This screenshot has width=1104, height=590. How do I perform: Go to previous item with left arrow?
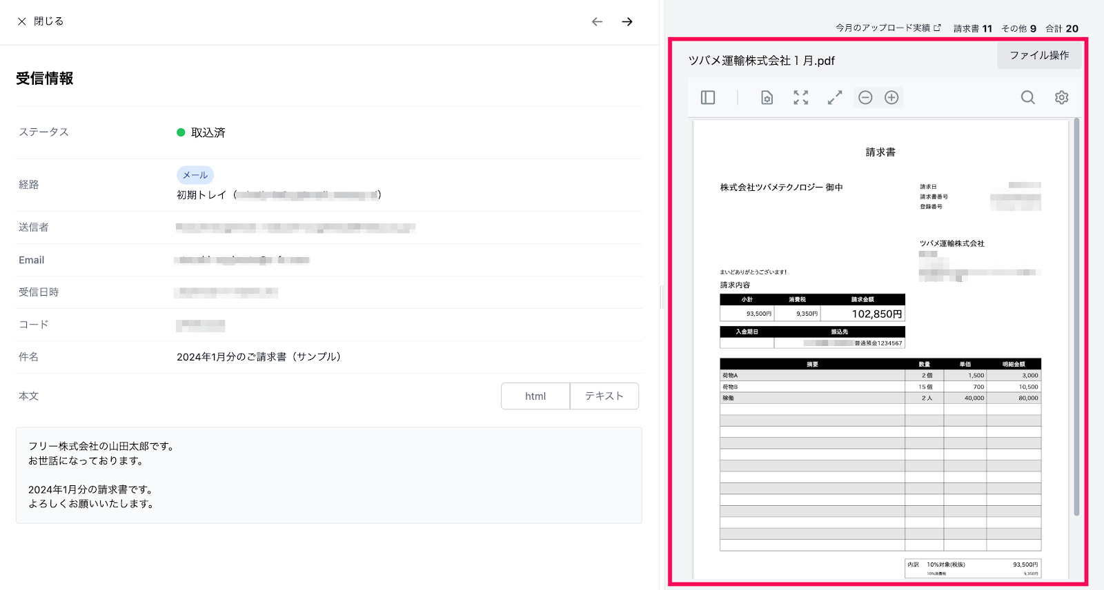[x=597, y=22]
